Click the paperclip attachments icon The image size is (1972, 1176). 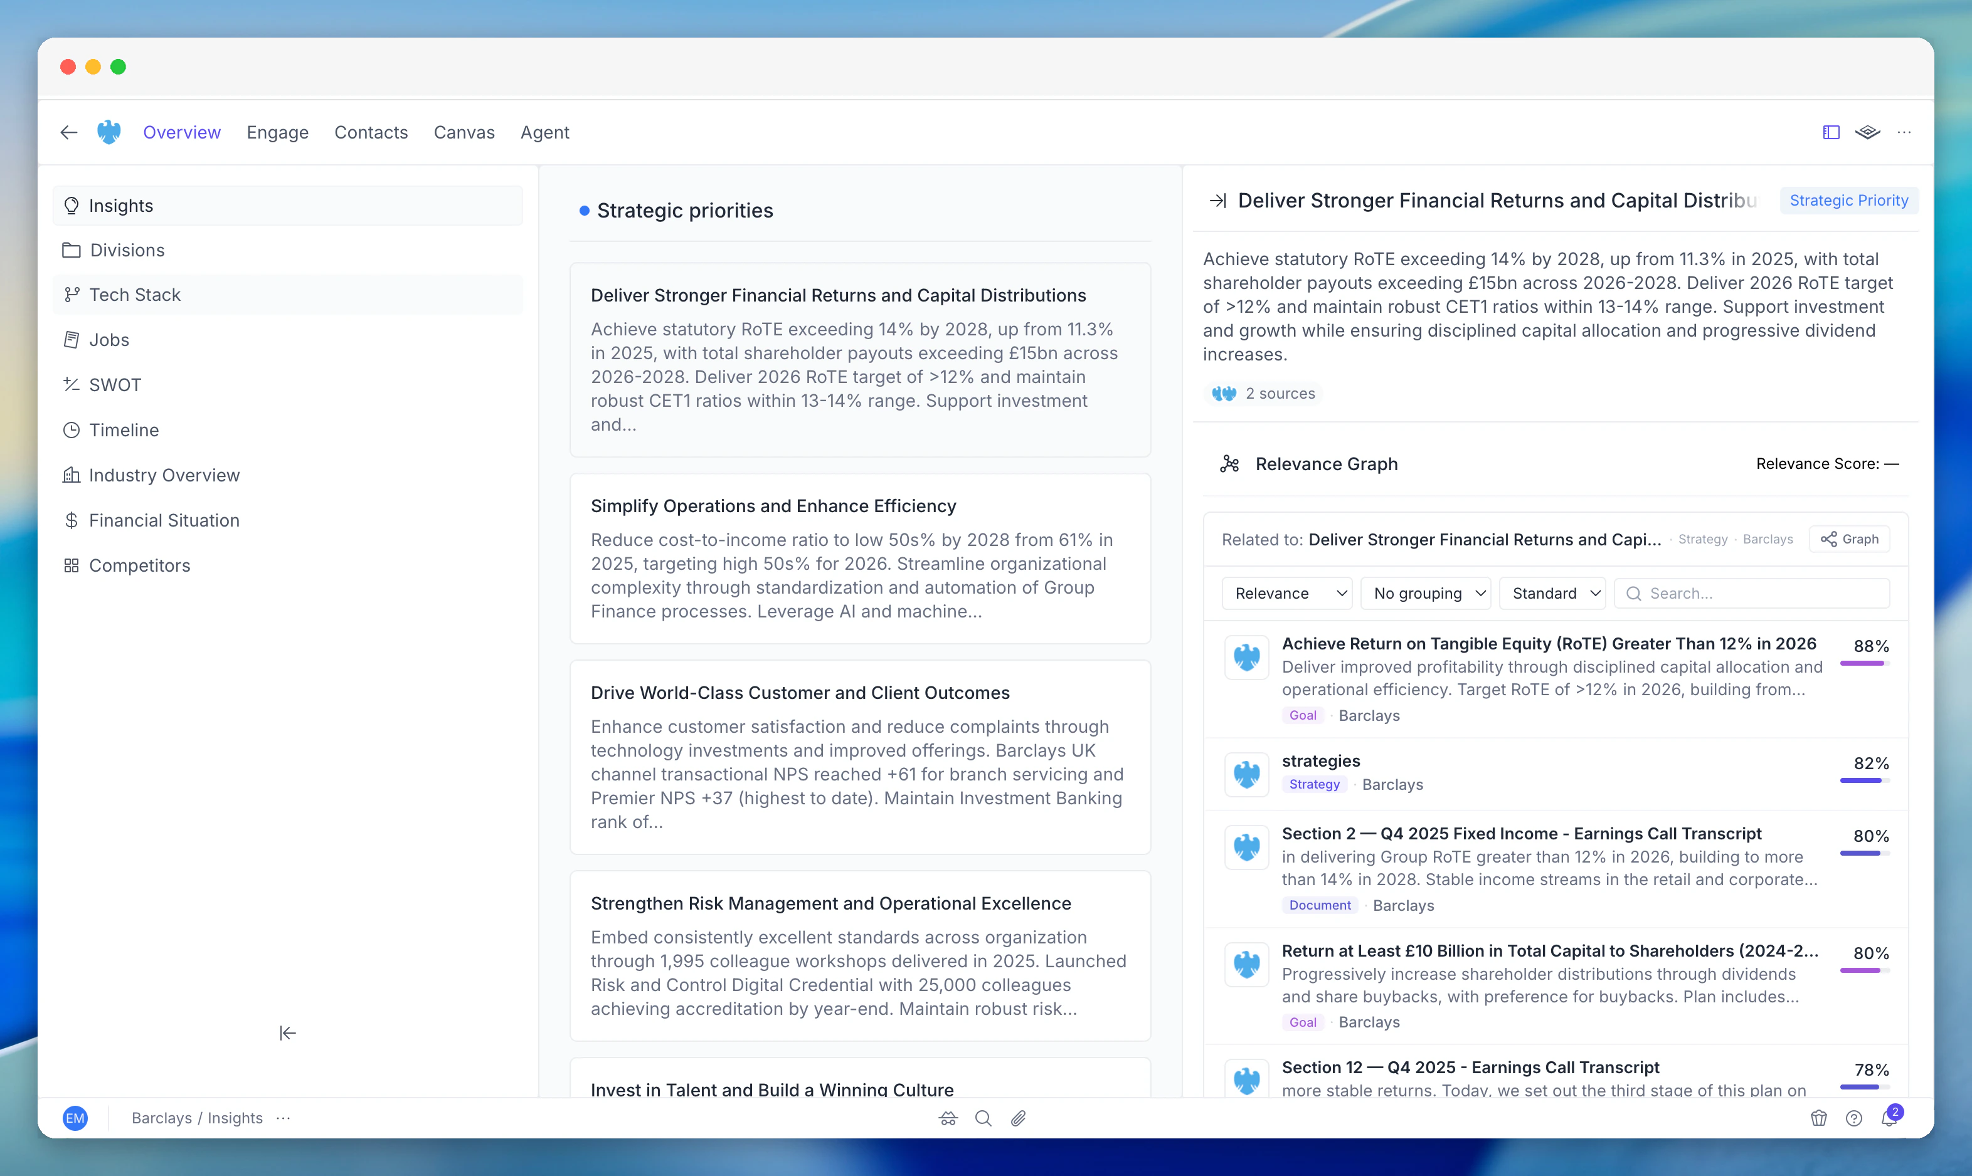click(x=1018, y=1118)
